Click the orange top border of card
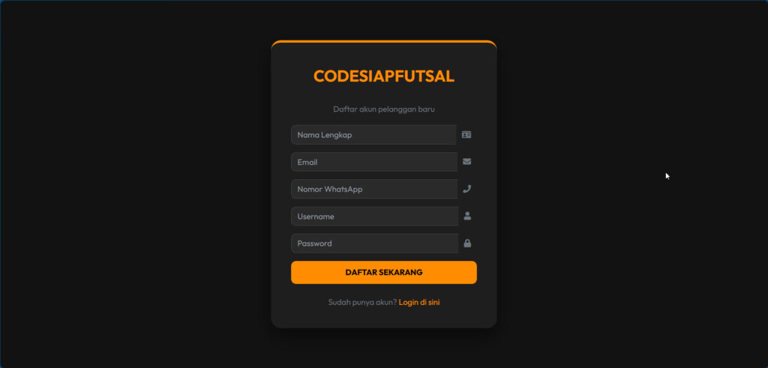Image resolution: width=768 pixels, height=368 pixels. (384, 41)
